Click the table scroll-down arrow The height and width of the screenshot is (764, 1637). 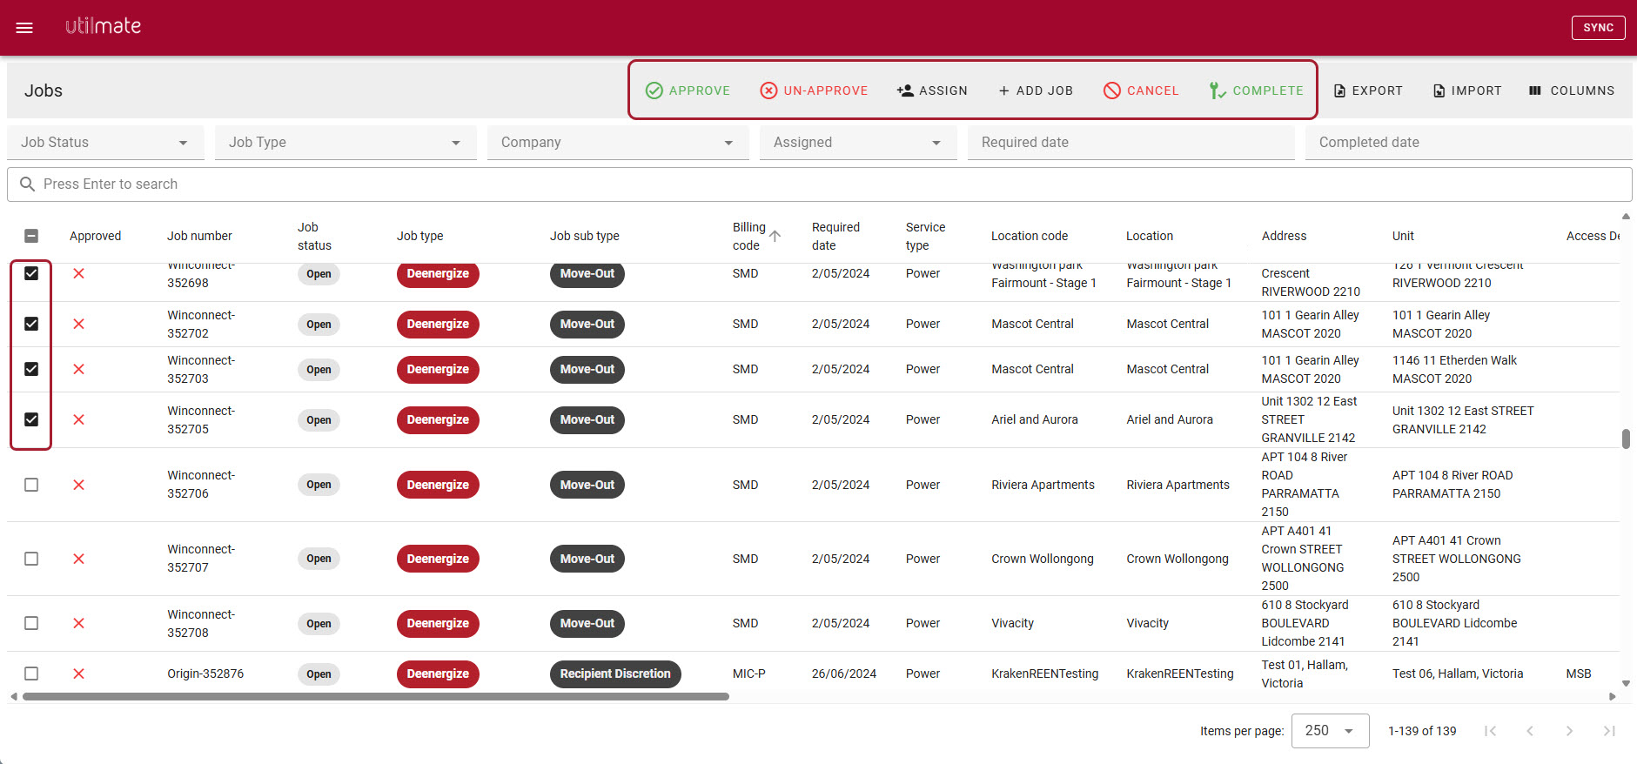tap(1626, 684)
